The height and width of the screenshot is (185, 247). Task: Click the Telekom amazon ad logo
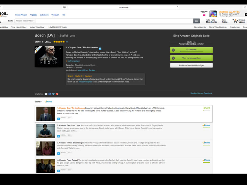[x=204, y=13]
